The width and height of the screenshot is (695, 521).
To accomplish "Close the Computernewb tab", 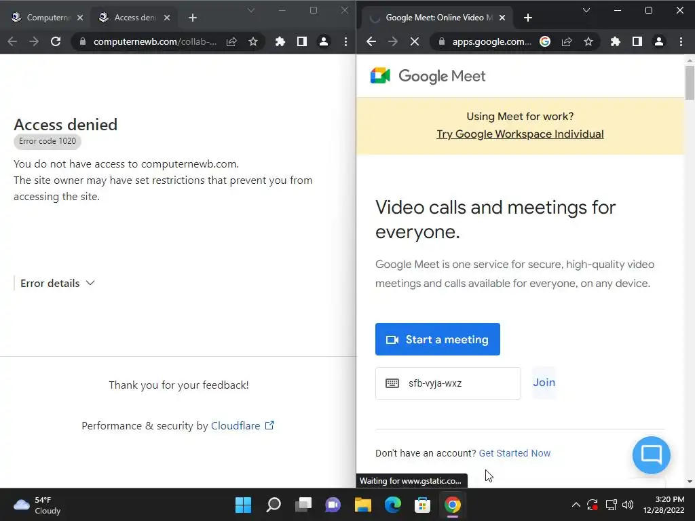I will click(80, 18).
